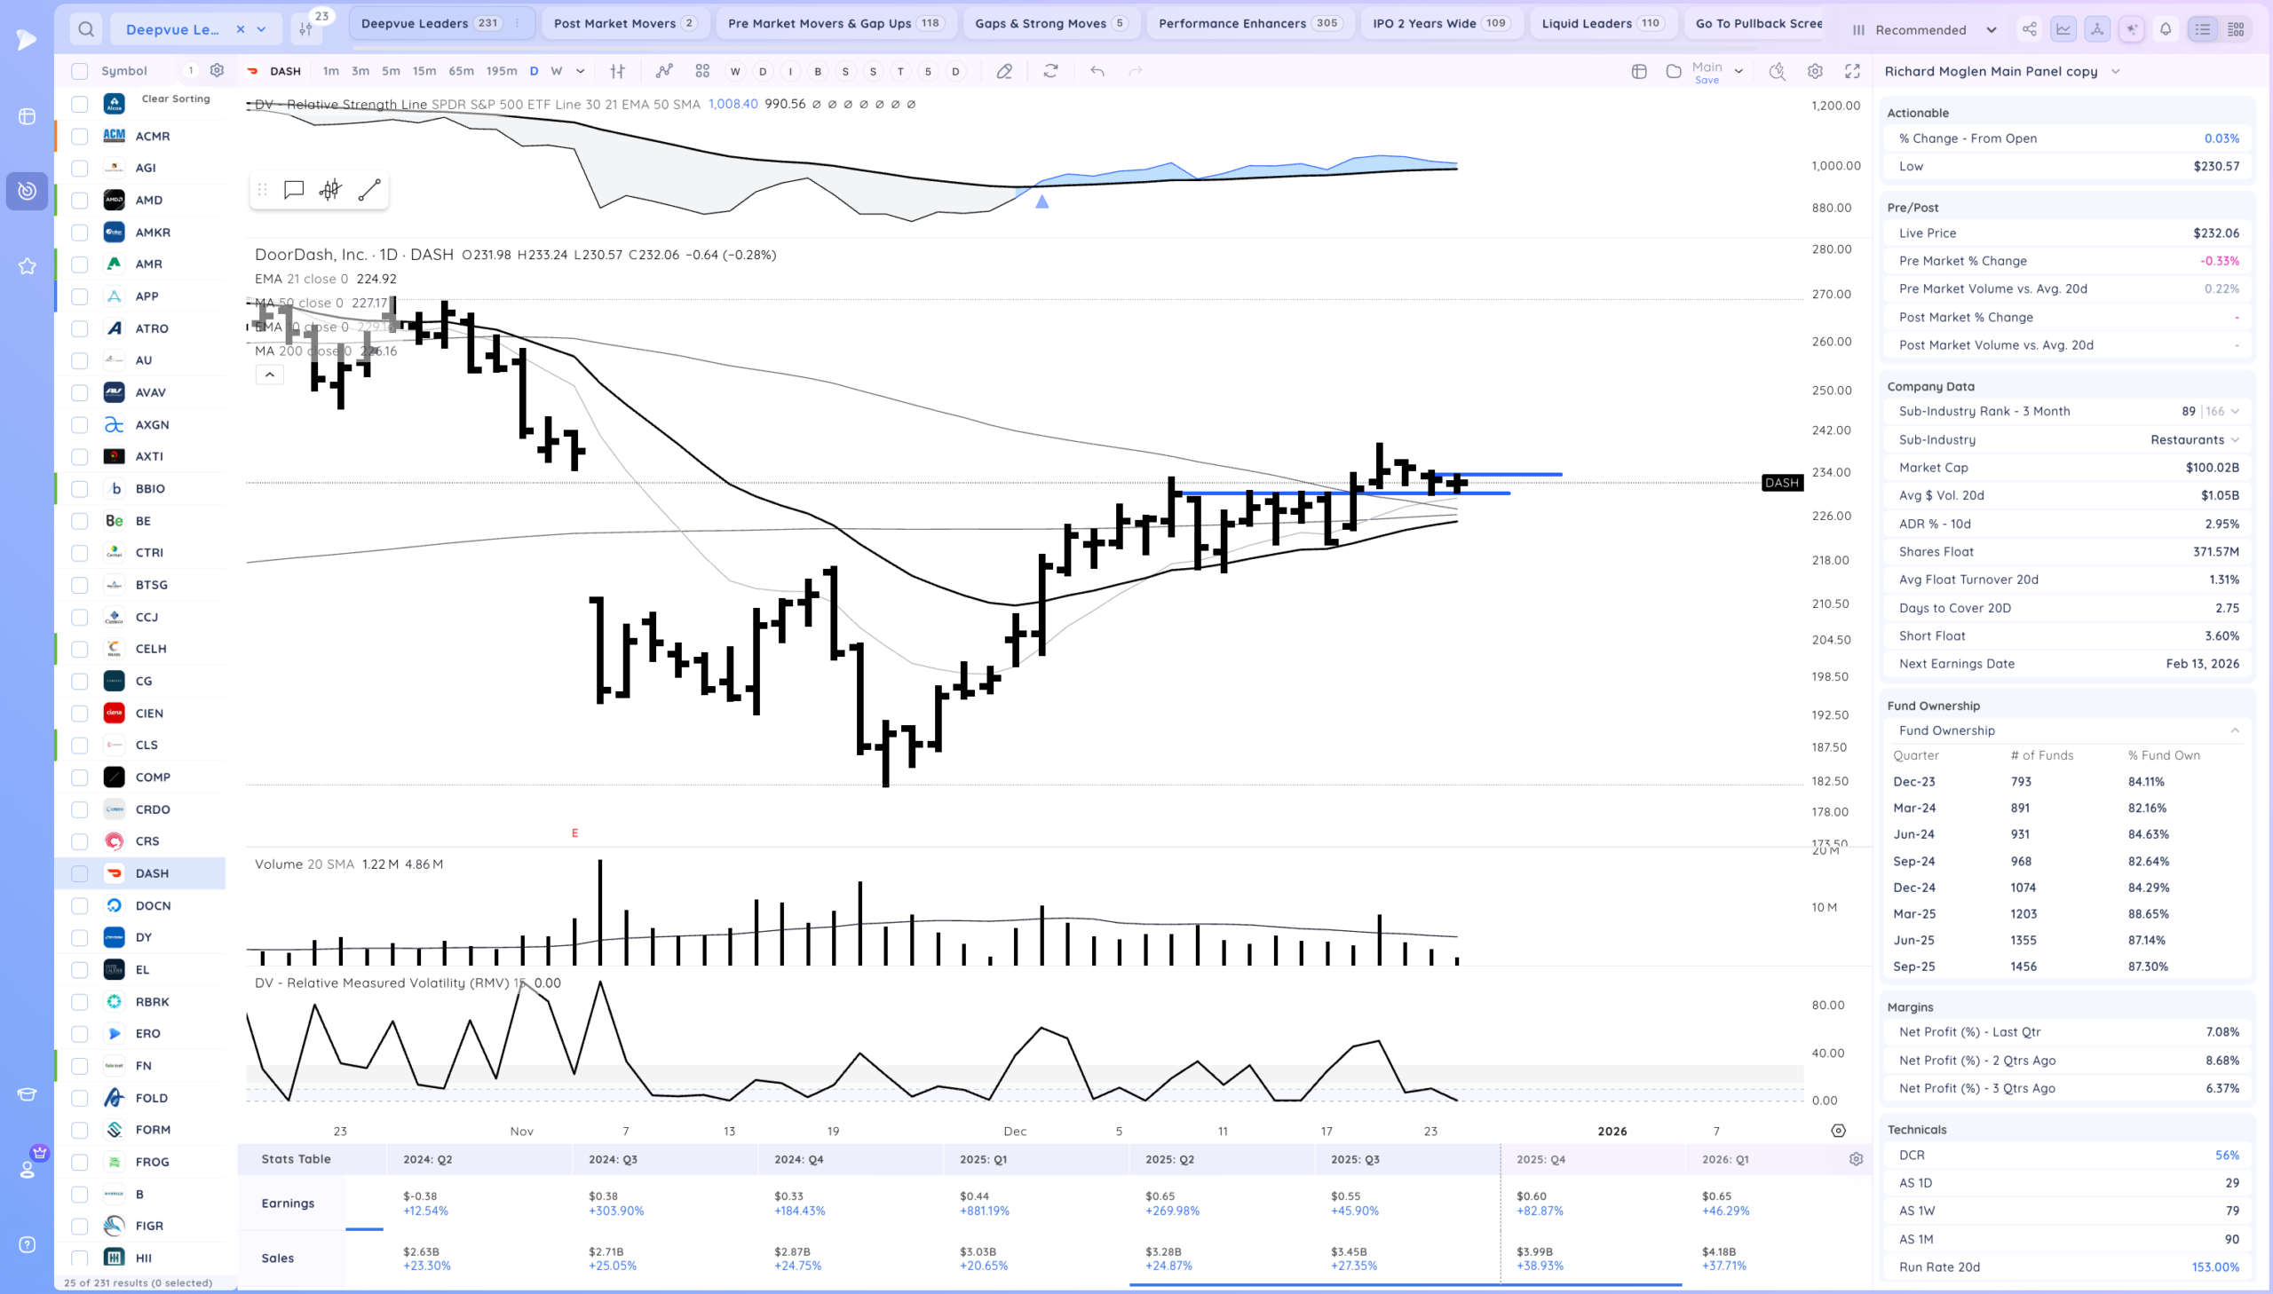Open the indicators icon in the chart toolbar

pos(664,71)
